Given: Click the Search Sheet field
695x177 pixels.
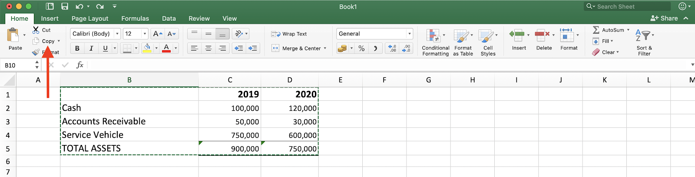Looking at the screenshot, I should pos(628,6).
